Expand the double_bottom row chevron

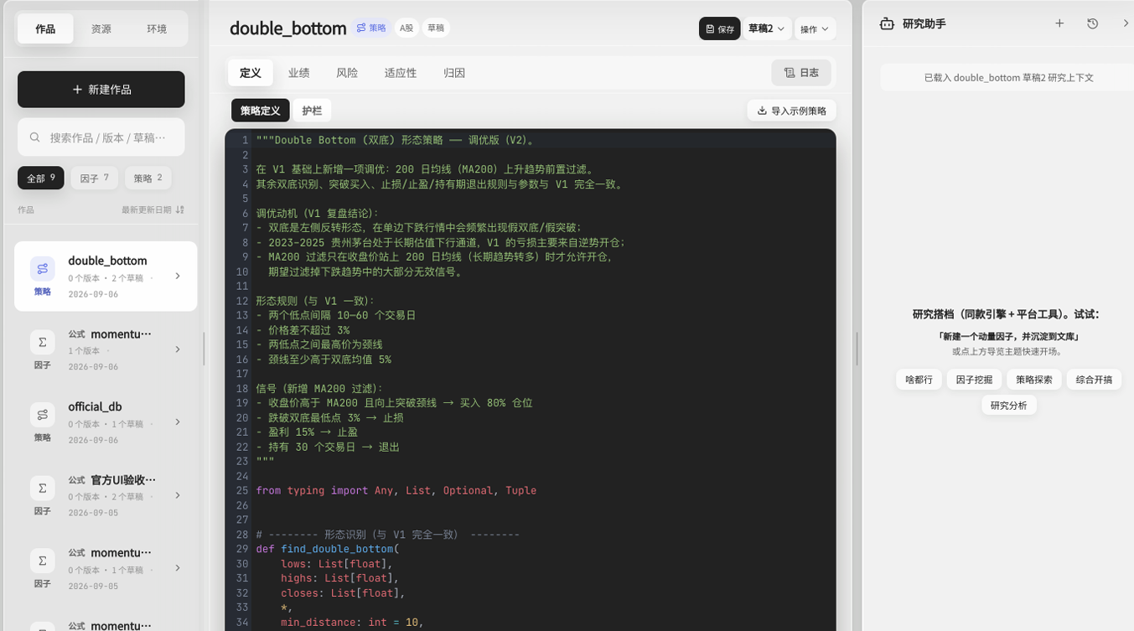pos(177,276)
